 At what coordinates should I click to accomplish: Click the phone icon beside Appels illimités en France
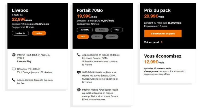pyautogui.click(x=79, y=55)
